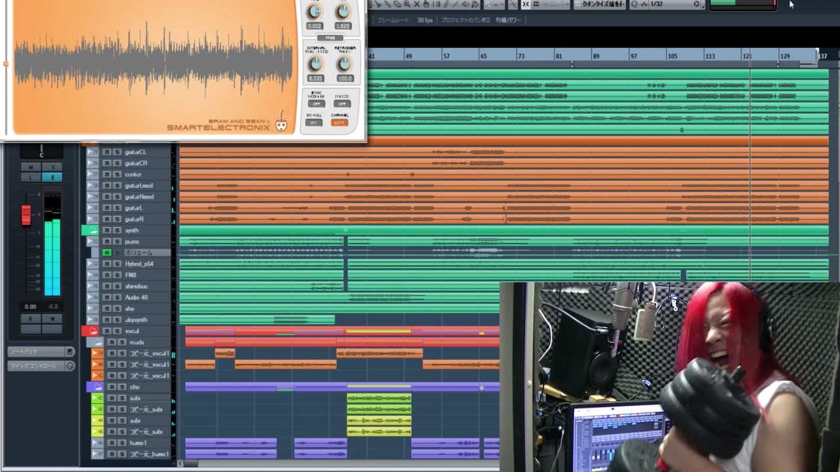This screenshot has height=472, width=840.
Task: Click bar 73 on the timeline ruler
Action: [521, 56]
